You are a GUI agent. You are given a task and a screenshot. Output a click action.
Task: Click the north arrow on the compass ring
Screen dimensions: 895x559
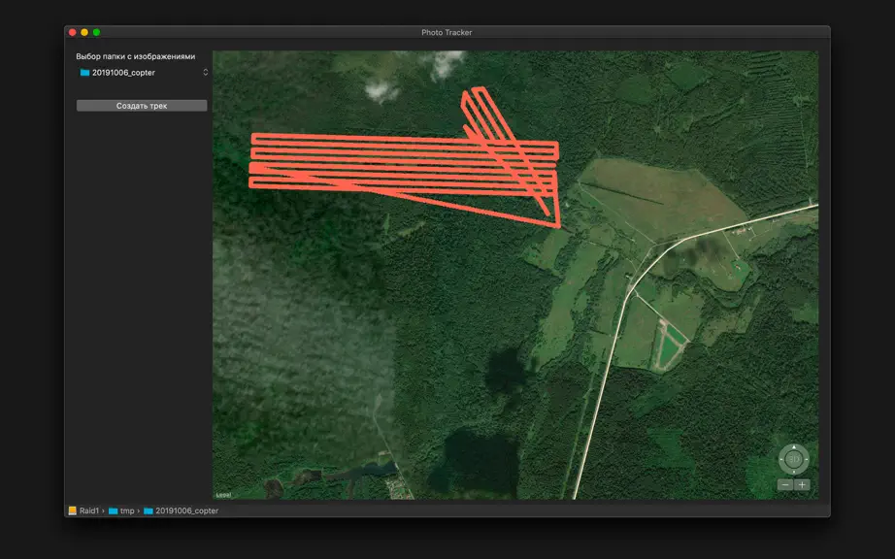tap(793, 447)
